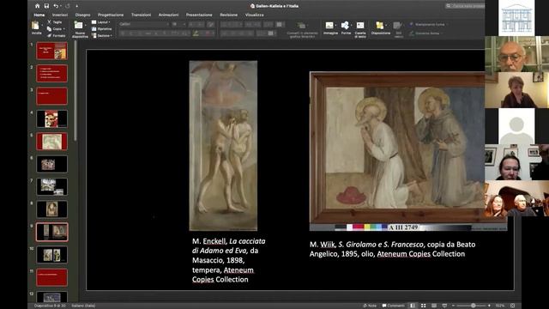Click the Italiano (Italia) language indicator
Screen dimensions: 549x309
click(x=83, y=306)
